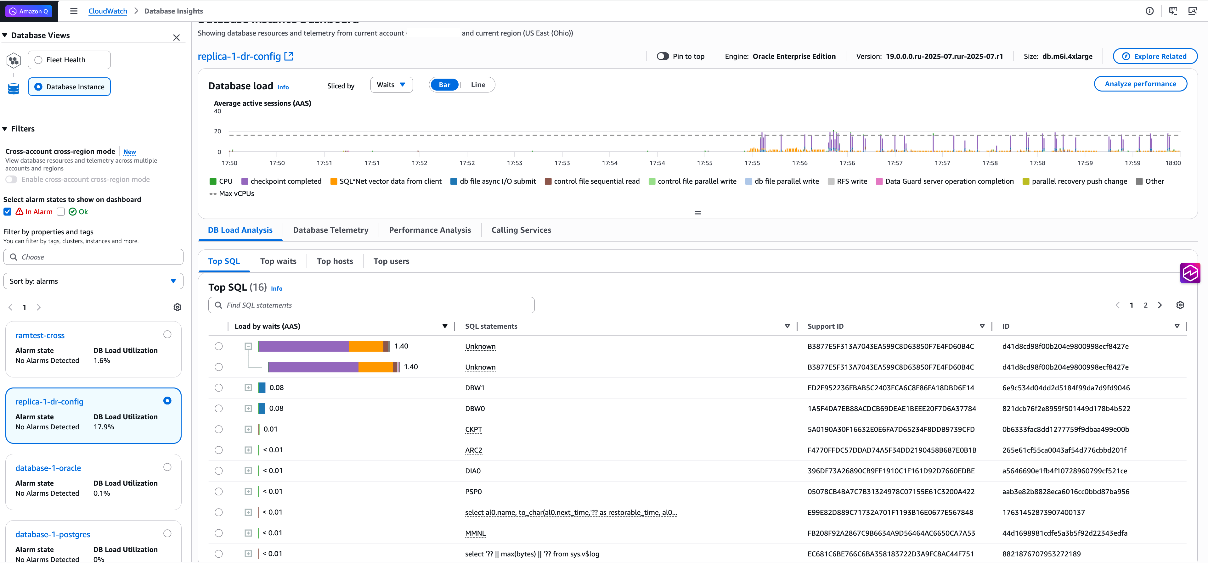
Task: Go to next page of database instance list
Action: pos(39,307)
